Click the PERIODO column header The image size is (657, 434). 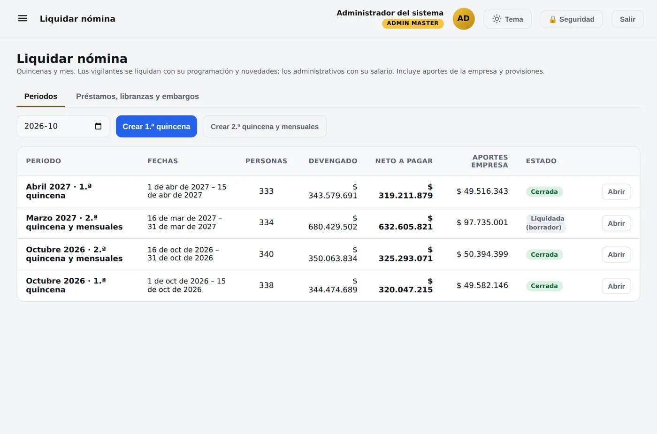44,161
